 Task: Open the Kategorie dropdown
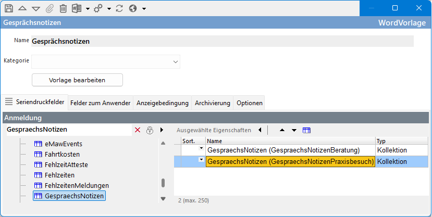175,61
